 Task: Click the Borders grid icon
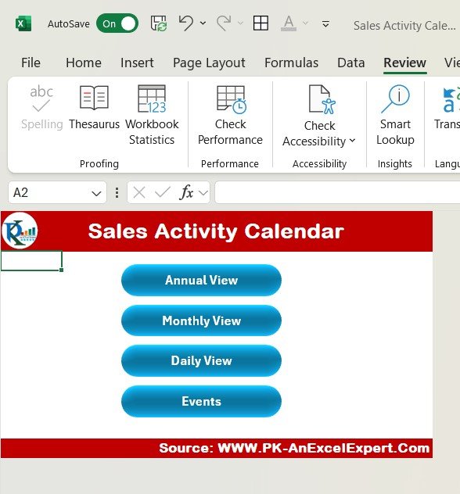[261, 23]
